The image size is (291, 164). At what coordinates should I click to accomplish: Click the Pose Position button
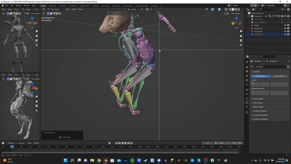[261, 76]
